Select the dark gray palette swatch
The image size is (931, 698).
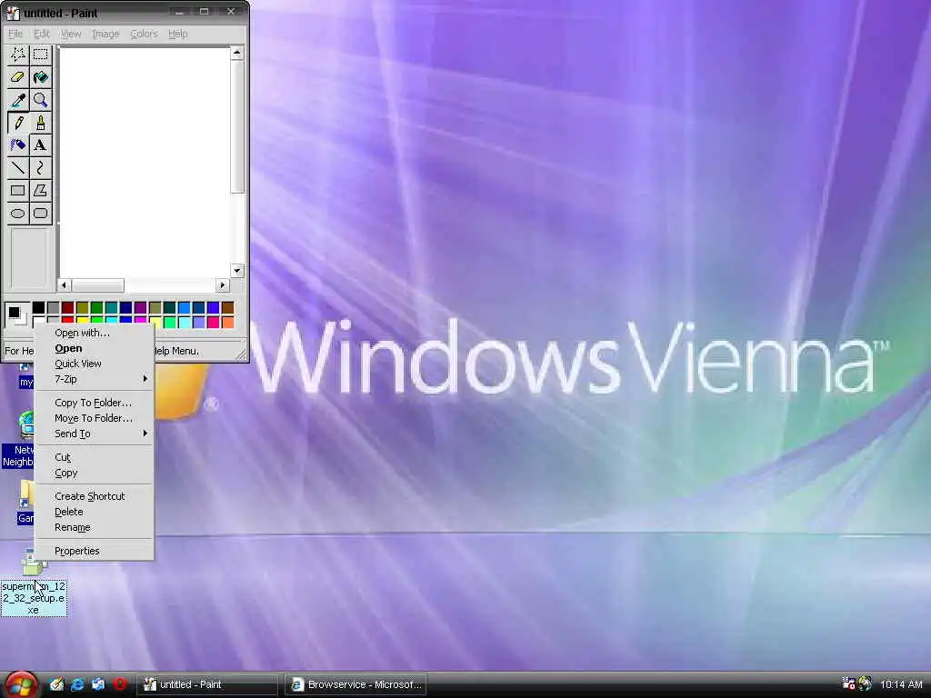coord(53,307)
